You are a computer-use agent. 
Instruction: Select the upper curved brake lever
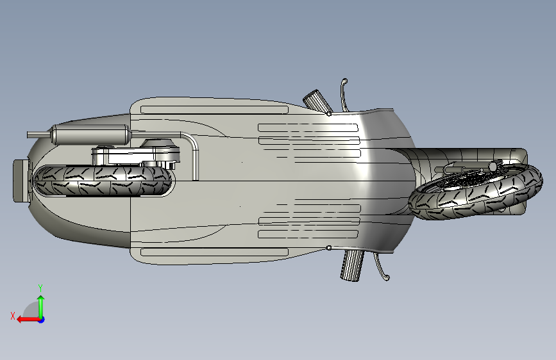coord(344,94)
